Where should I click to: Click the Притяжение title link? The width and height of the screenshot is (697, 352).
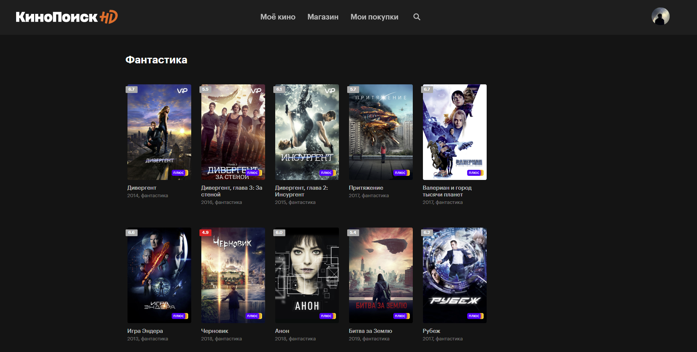[366, 188]
